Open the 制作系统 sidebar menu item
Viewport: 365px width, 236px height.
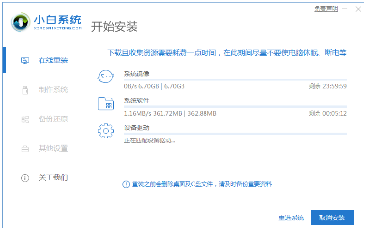click(53, 90)
